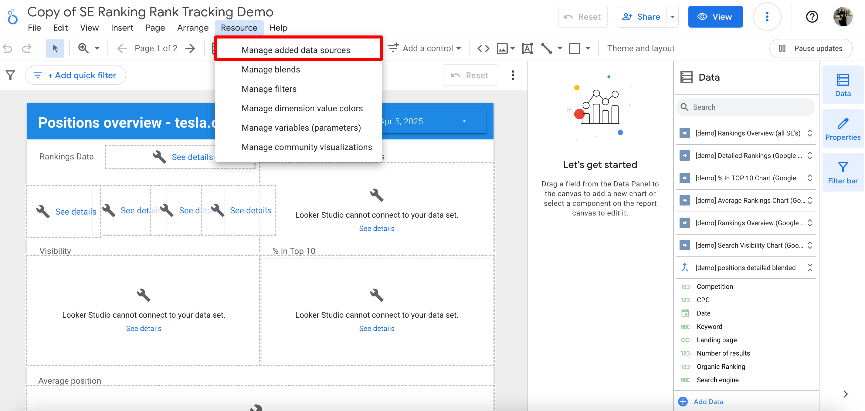865x411 pixels.
Task: Click the URL embed code icon
Action: (483, 48)
